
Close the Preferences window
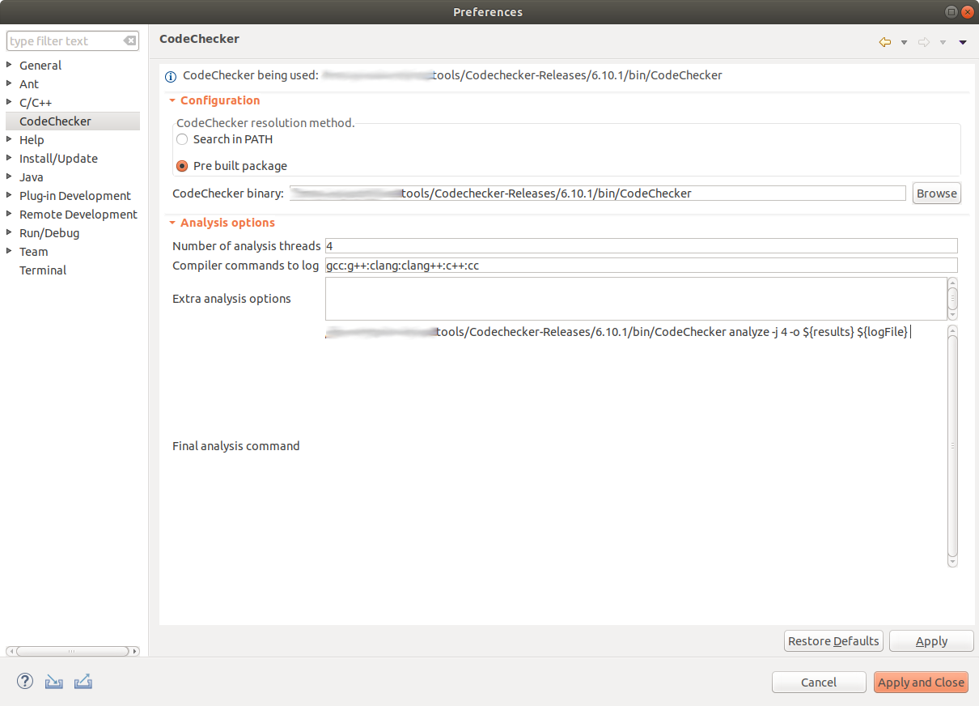click(x=967, y=11)
